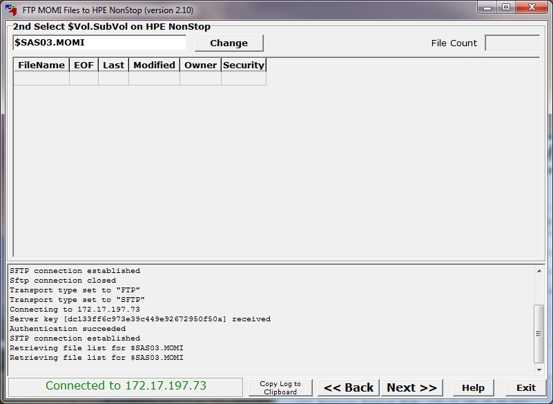Click the Security column header
The image size is (553, 404).
[x=243, y=65]
